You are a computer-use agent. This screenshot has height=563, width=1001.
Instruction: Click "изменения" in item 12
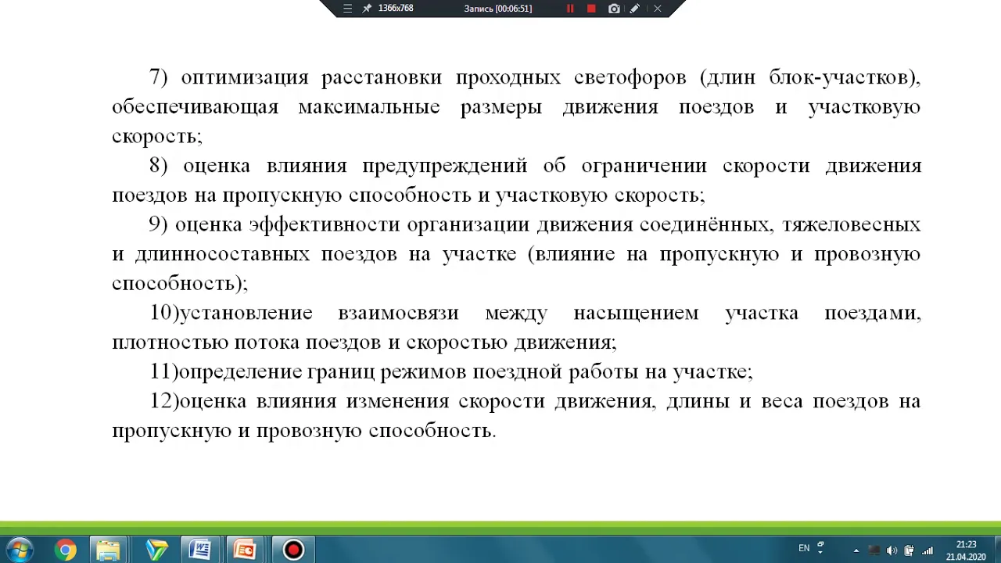click(x=397, y=401)
